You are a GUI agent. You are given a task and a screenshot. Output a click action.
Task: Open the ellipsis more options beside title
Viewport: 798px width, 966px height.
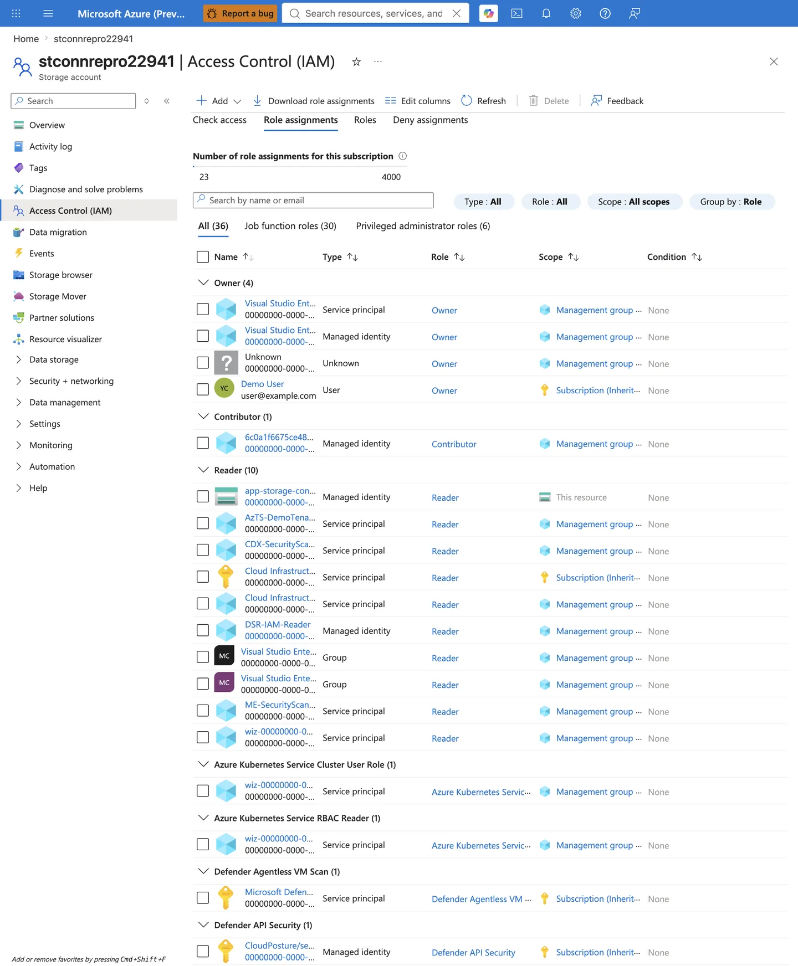pos(378,61)
